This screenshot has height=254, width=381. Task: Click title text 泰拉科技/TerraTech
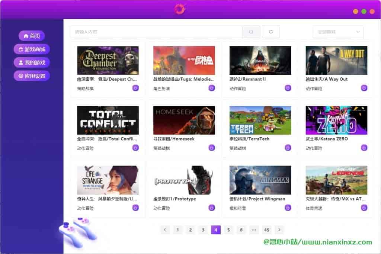(x=250, y=139)
